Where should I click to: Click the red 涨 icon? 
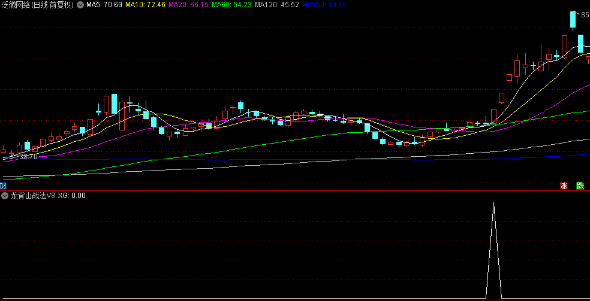(x=564, y=186)
